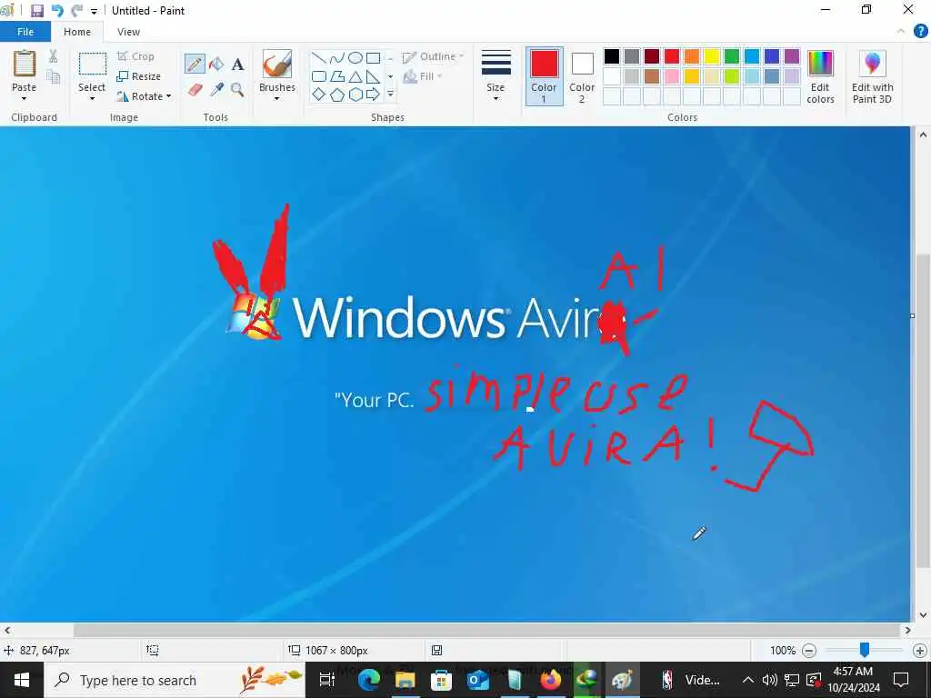Click Undo arrow in quick access toolbar
This screenshot has height=698, width=931.
pyautogui.click(x=57, y=10)
